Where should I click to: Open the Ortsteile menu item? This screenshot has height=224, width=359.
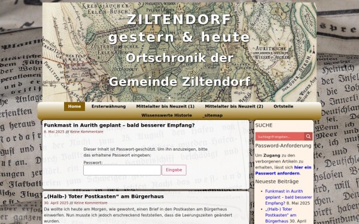(x=284, y=106)
